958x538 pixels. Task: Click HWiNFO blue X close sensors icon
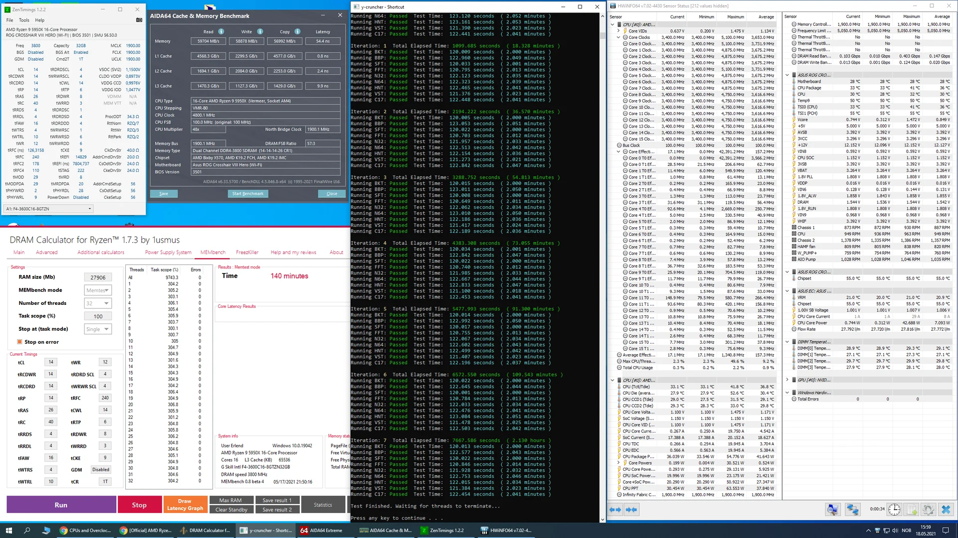click(946, 510)
